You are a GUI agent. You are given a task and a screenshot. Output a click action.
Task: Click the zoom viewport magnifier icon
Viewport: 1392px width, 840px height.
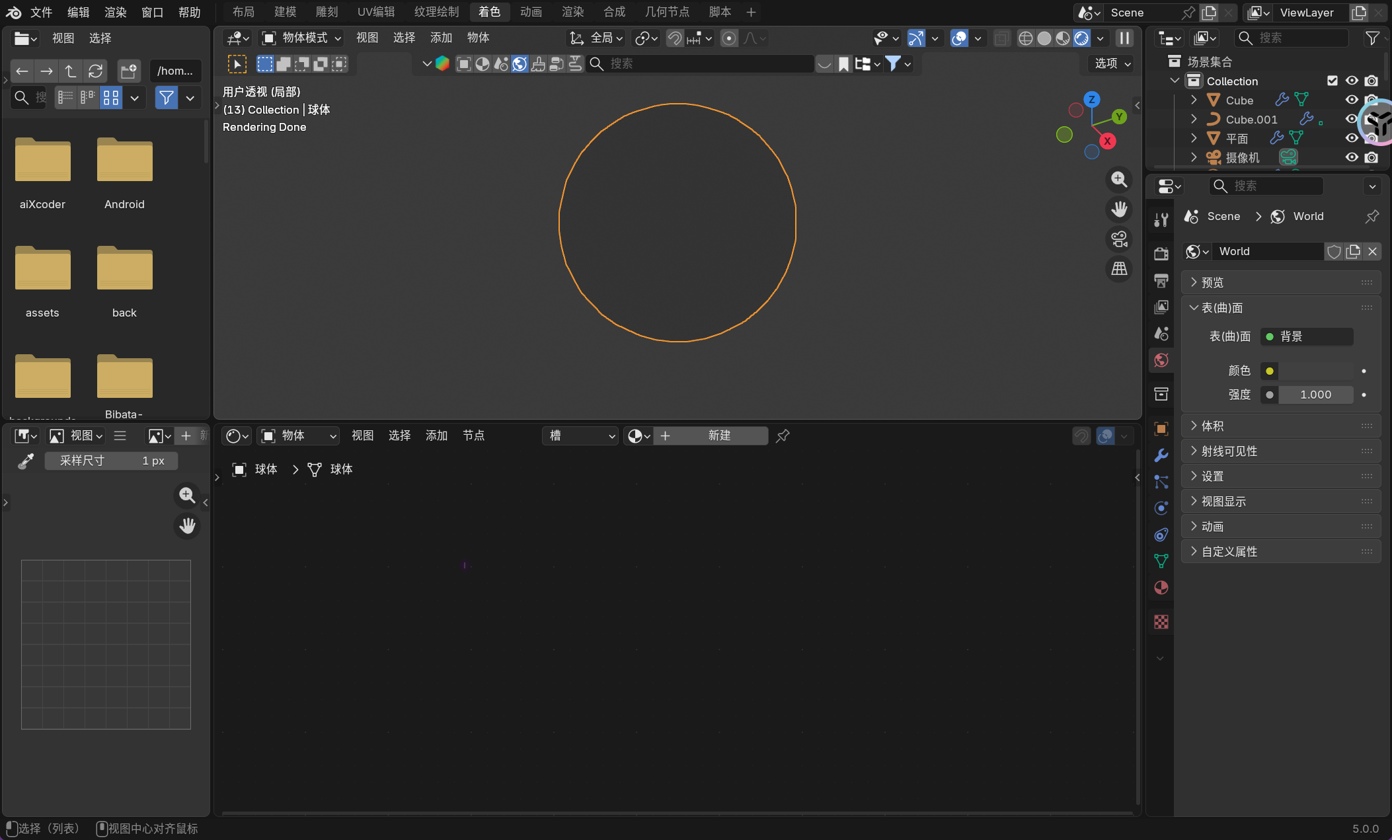pos(1119,179)
